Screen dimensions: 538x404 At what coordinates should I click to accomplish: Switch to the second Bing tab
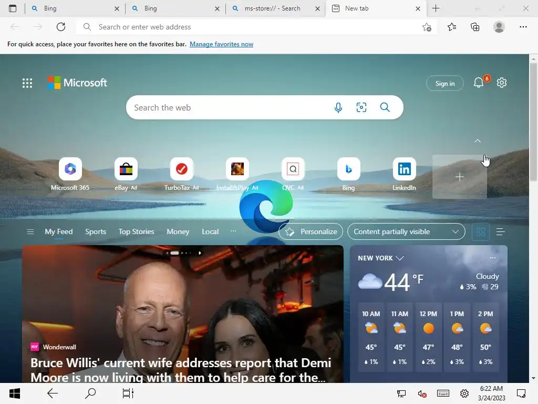[175, 8]
